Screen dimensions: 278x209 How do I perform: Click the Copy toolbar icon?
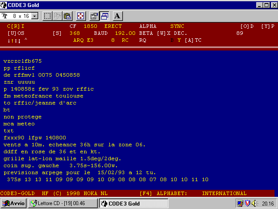(58, 16)
